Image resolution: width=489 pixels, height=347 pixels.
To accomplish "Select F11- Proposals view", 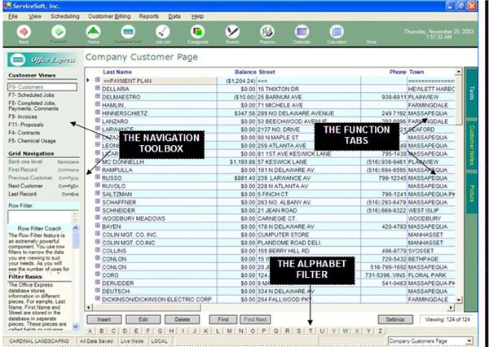I will (x=26, y=125).
